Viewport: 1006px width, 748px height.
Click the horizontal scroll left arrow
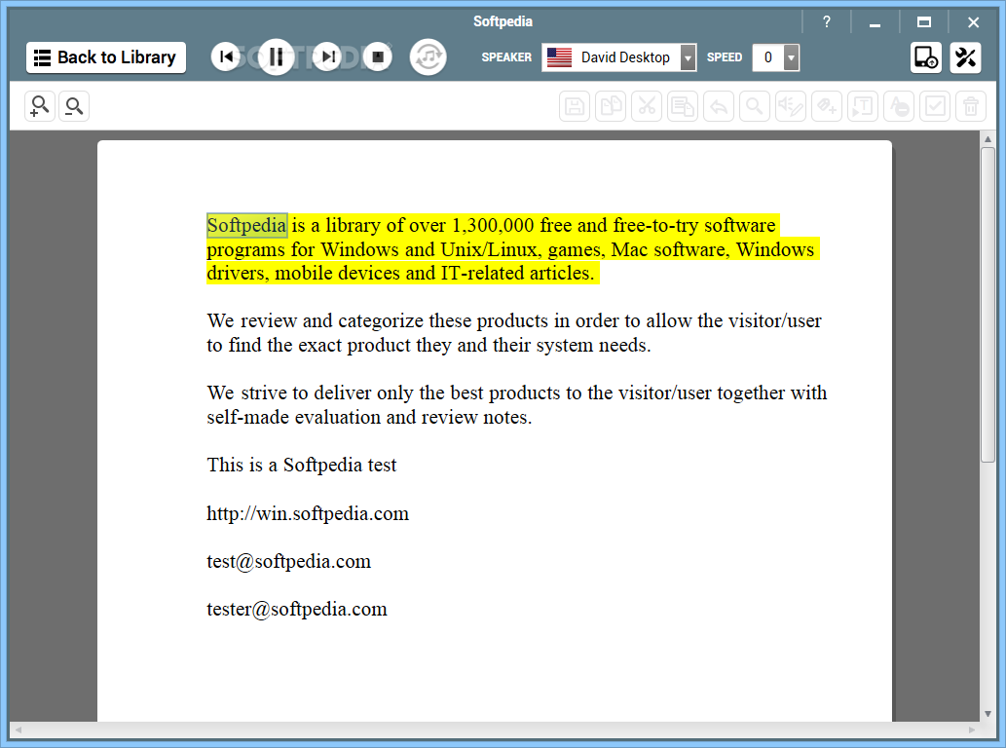click(x=19, y=730)
